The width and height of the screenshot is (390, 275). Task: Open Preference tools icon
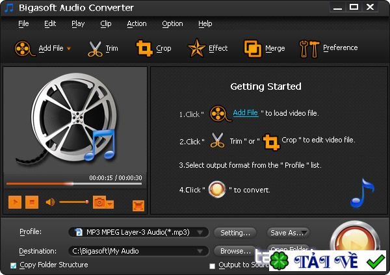309,49
